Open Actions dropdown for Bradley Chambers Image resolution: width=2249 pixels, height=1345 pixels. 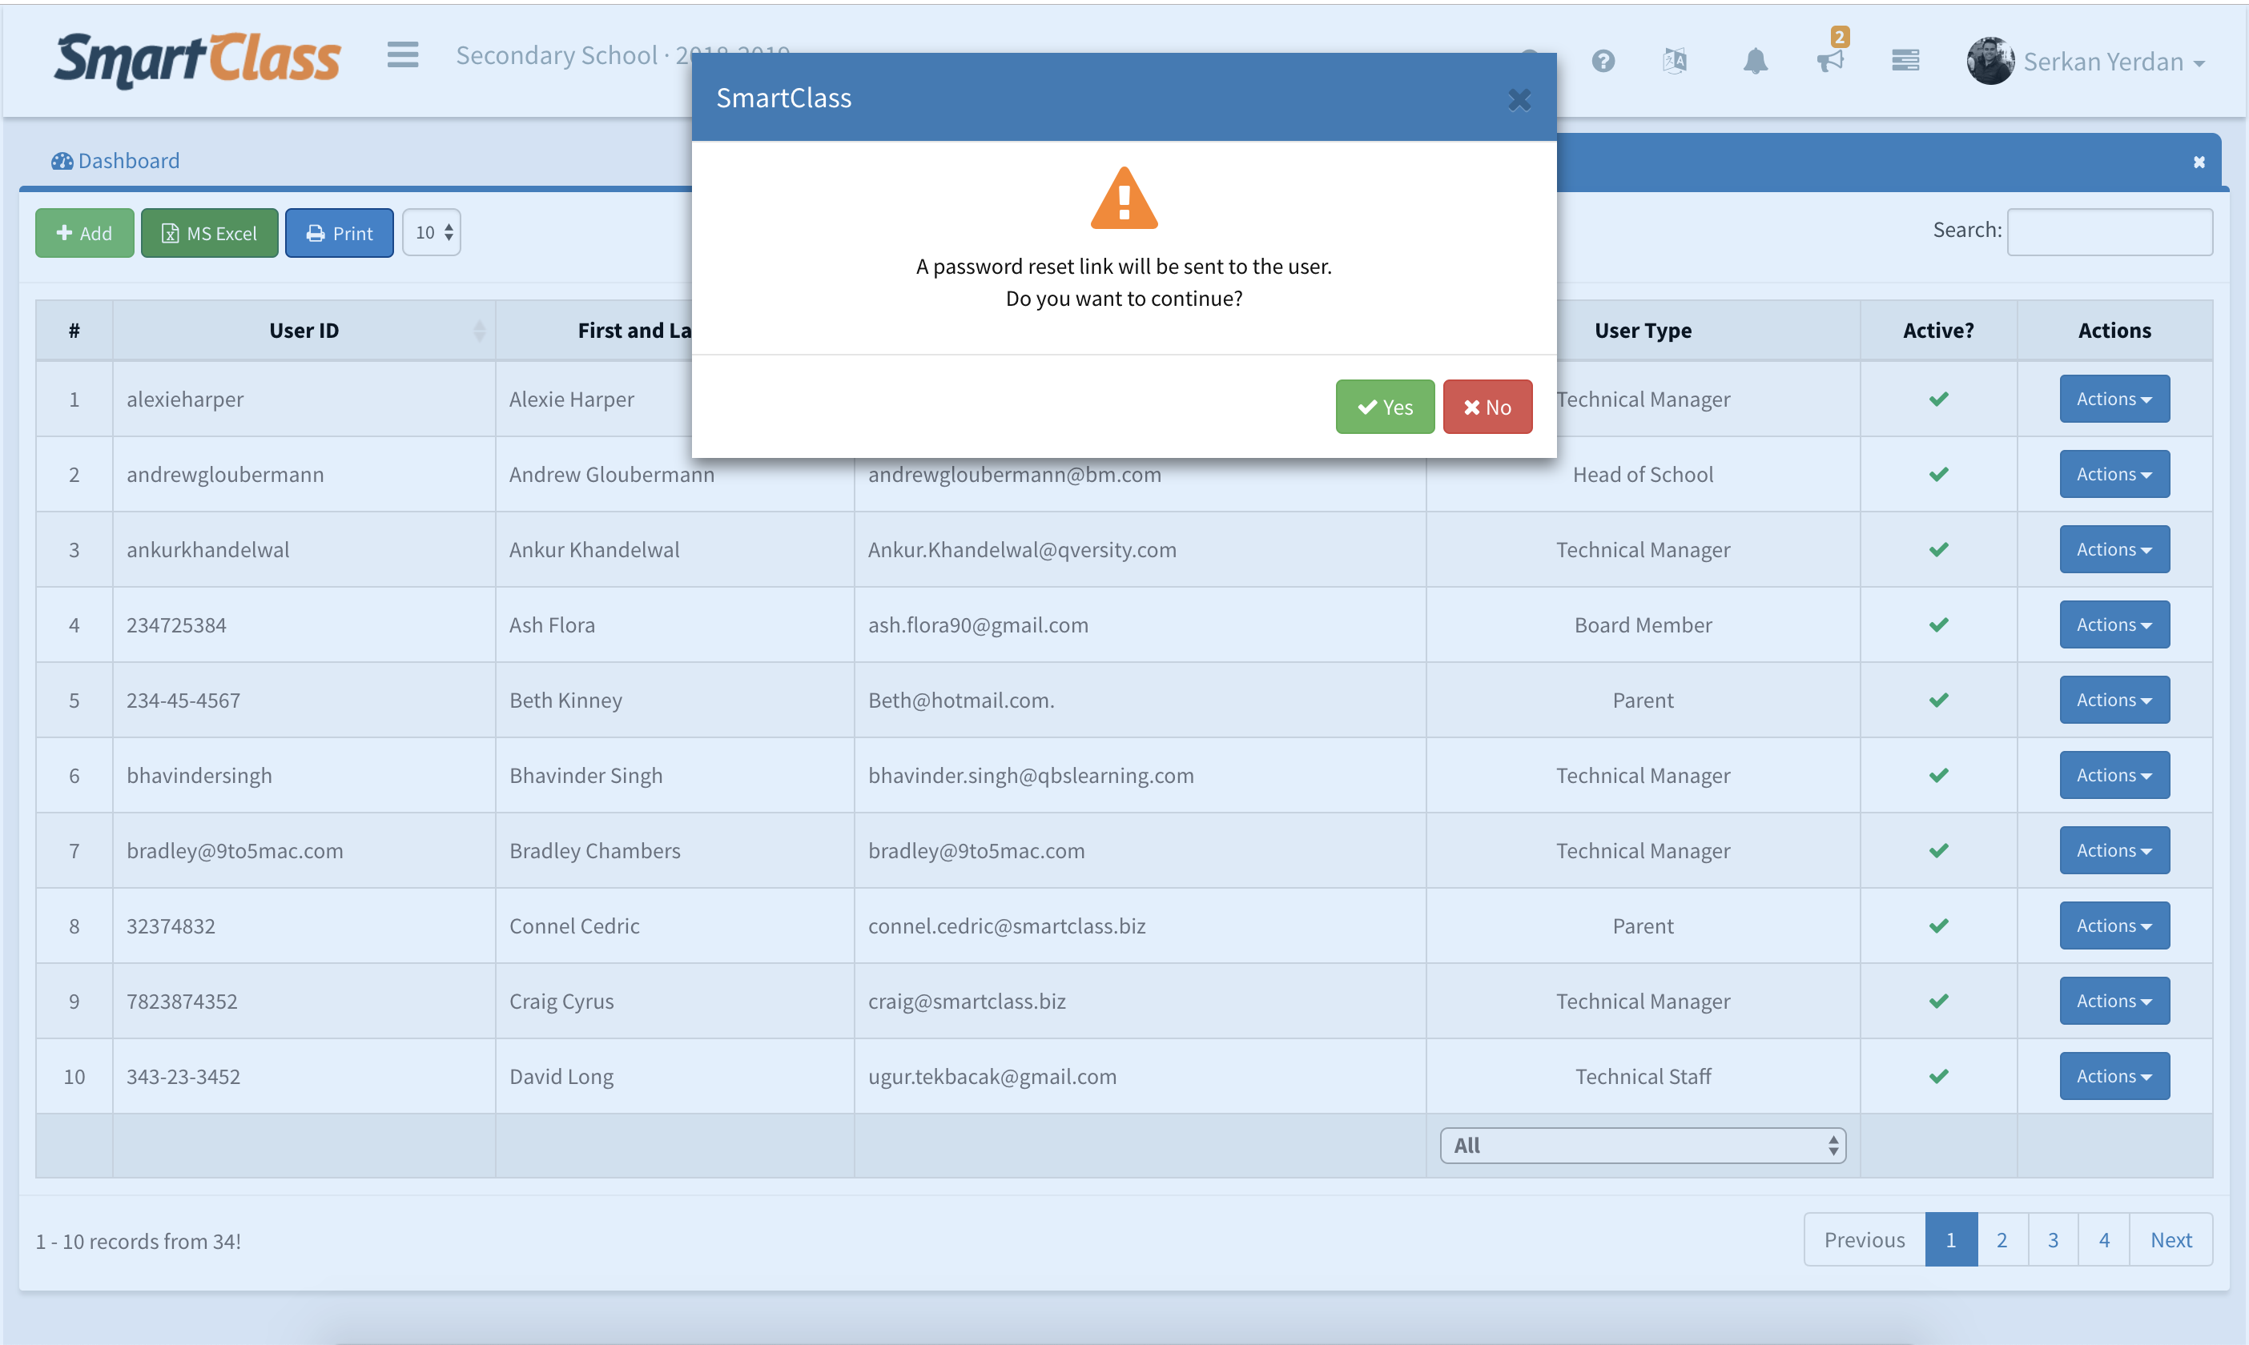pos(2114,850)
